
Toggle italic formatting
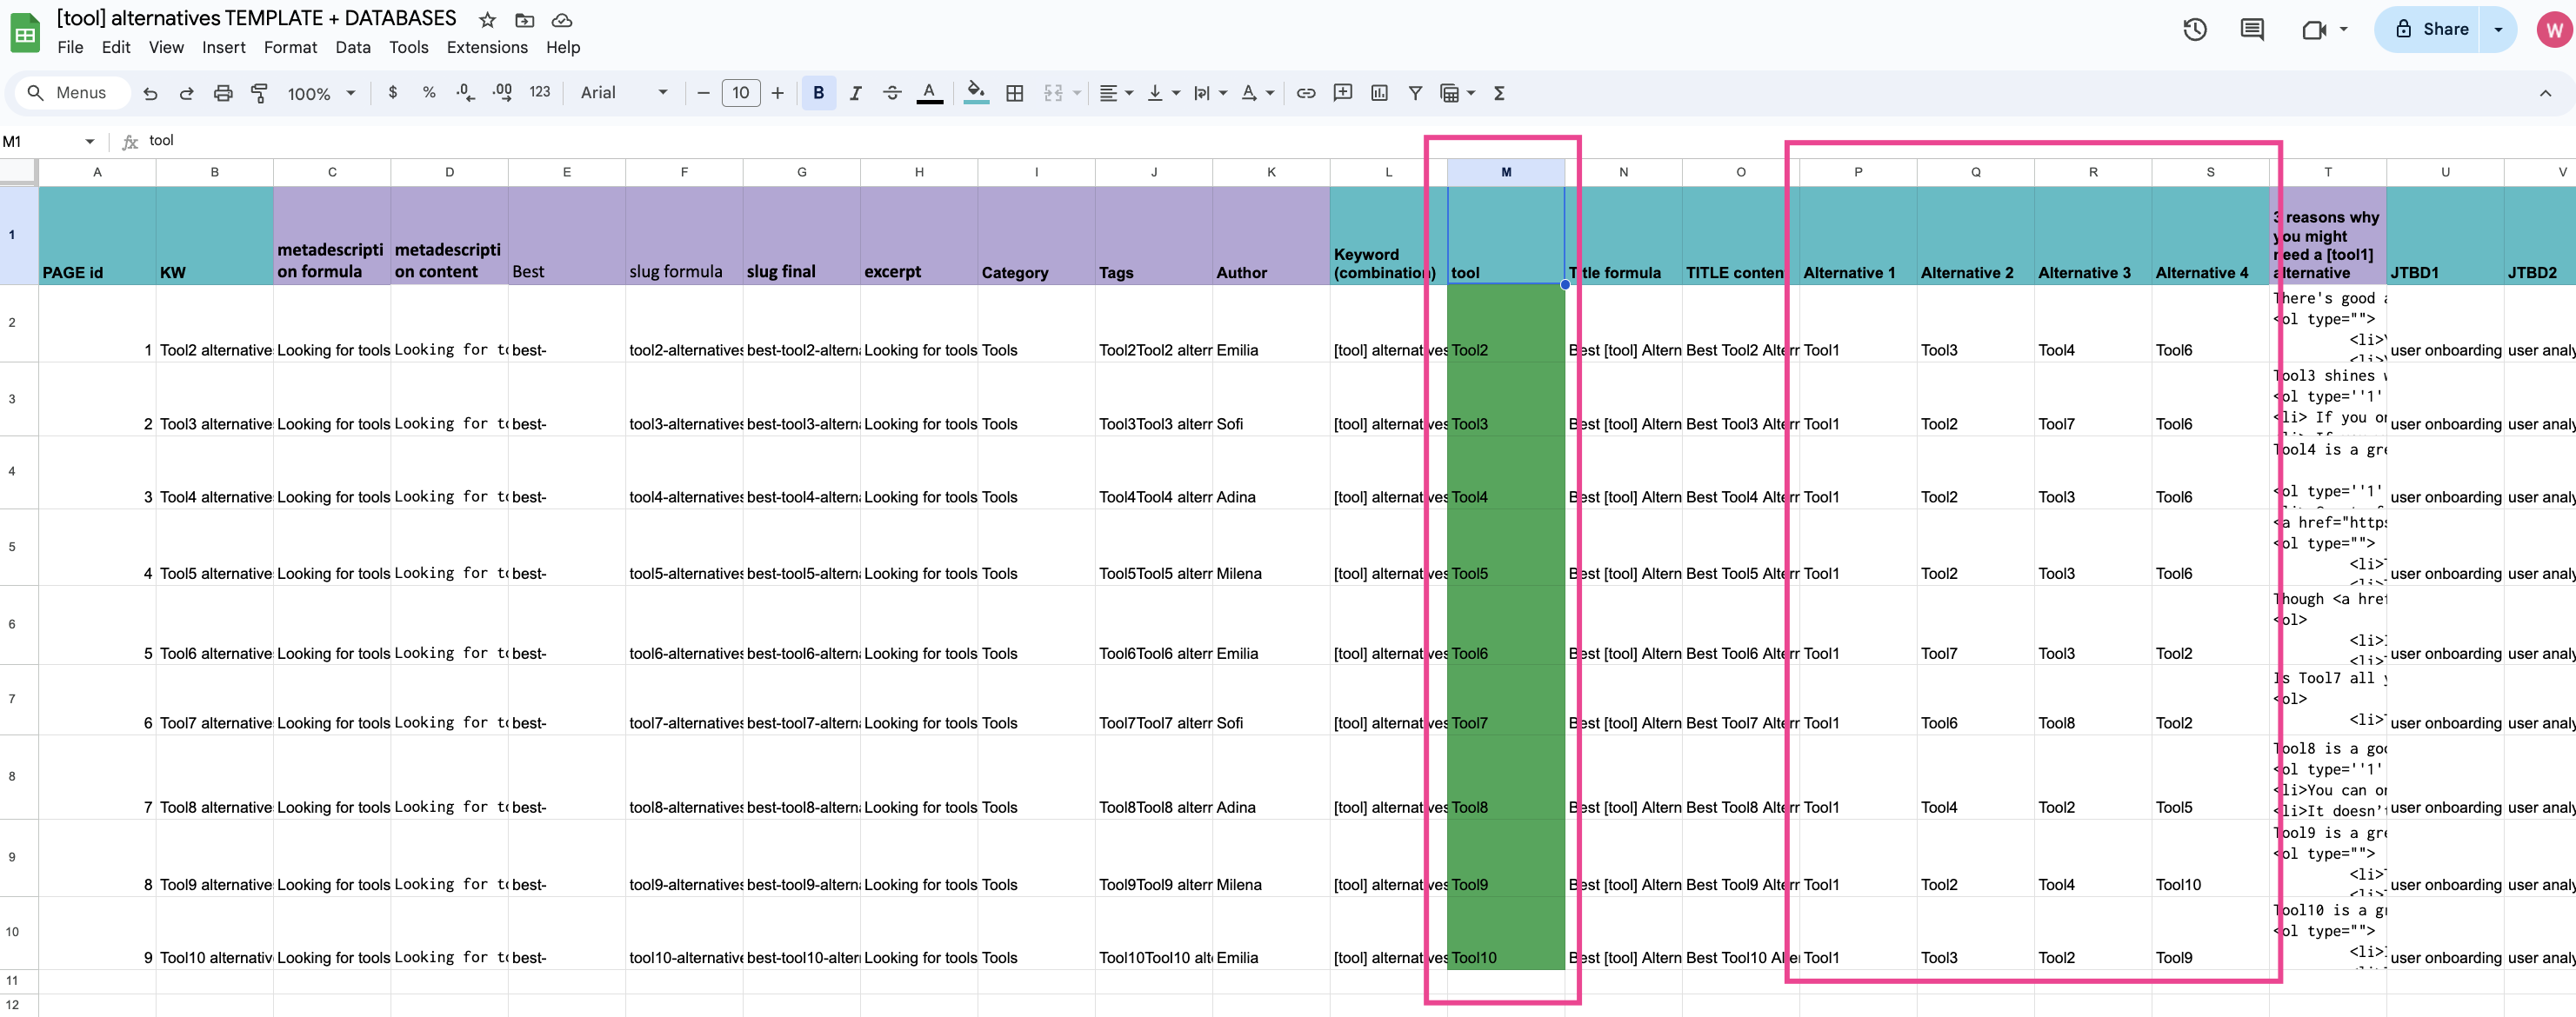pos(855,93)
